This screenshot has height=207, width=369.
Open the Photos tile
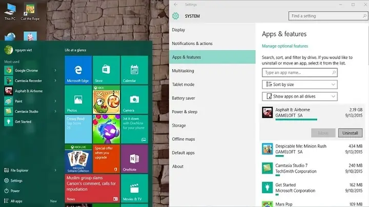78,99
